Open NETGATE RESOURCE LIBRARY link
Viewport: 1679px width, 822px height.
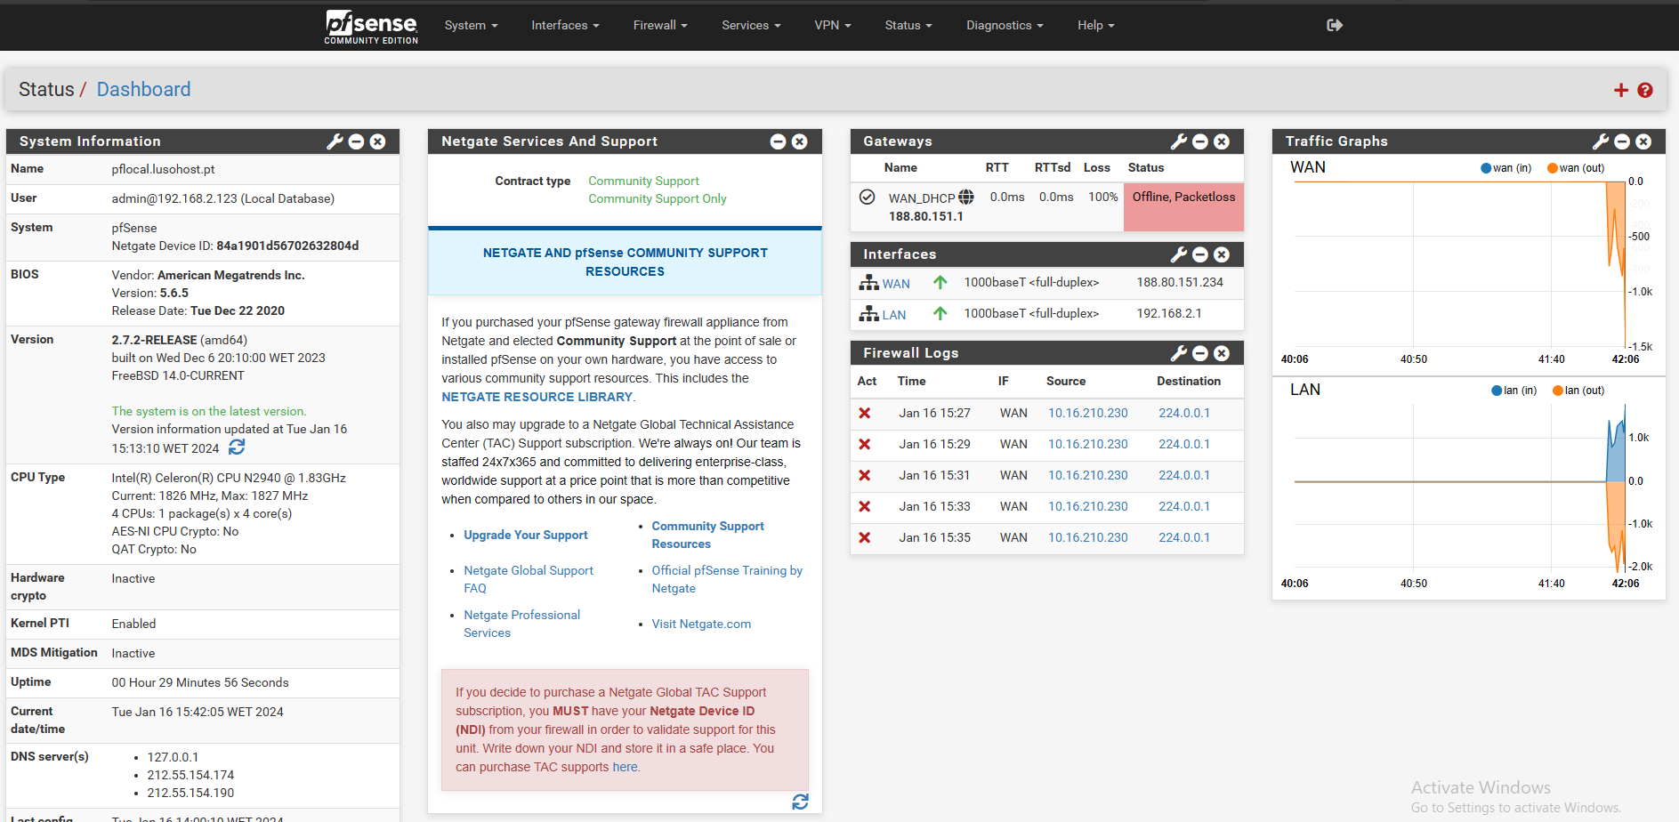[x=537, y=397]
